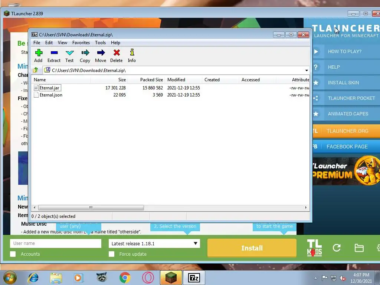Click the muted volume tray icon
This screenshot has width=380, height=285.
point(343,278)
